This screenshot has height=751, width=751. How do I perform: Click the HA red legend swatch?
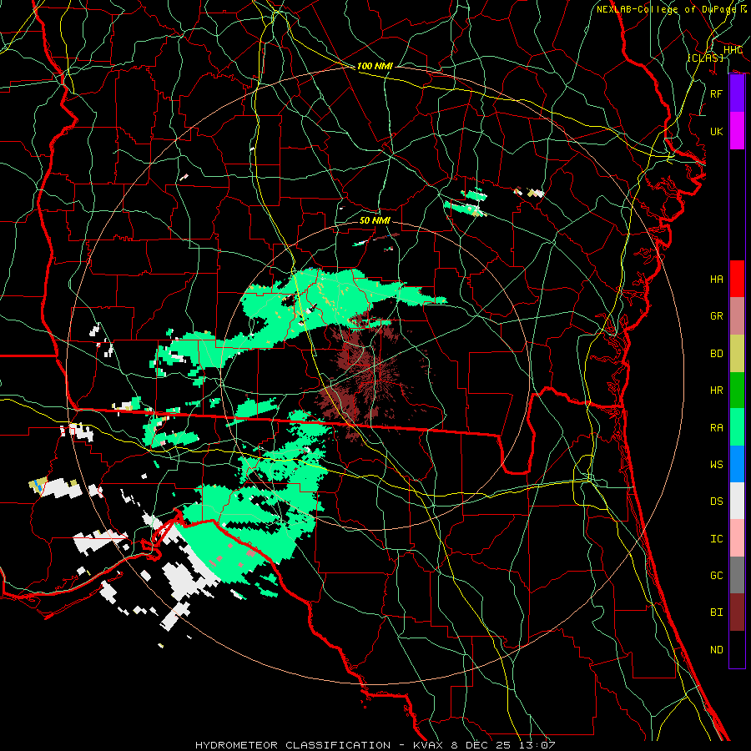tap(737, 279)
